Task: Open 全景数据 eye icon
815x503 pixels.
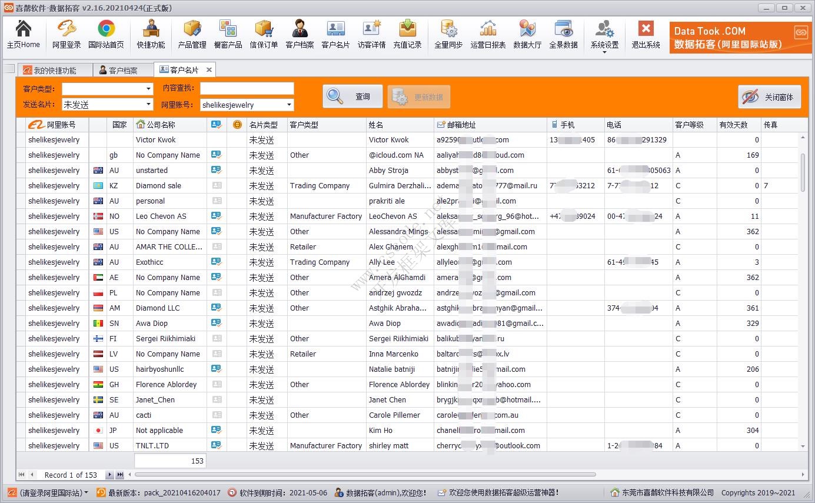Action: pyautogui.click(x=563, y=28)
